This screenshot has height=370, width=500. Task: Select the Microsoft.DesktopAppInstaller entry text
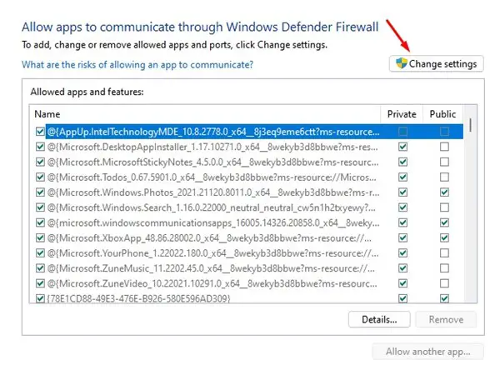click(212, 147)
